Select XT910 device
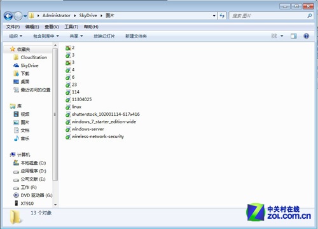Image resolution: width=318 pixels, height=229 pixels. (x=27, y=204)
